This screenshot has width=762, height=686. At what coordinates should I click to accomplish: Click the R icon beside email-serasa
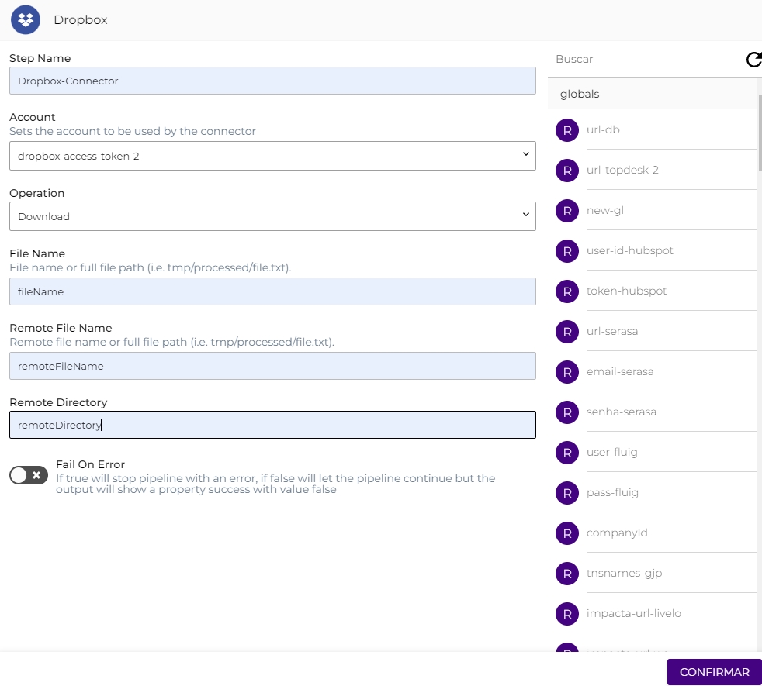tap(568, 372)
